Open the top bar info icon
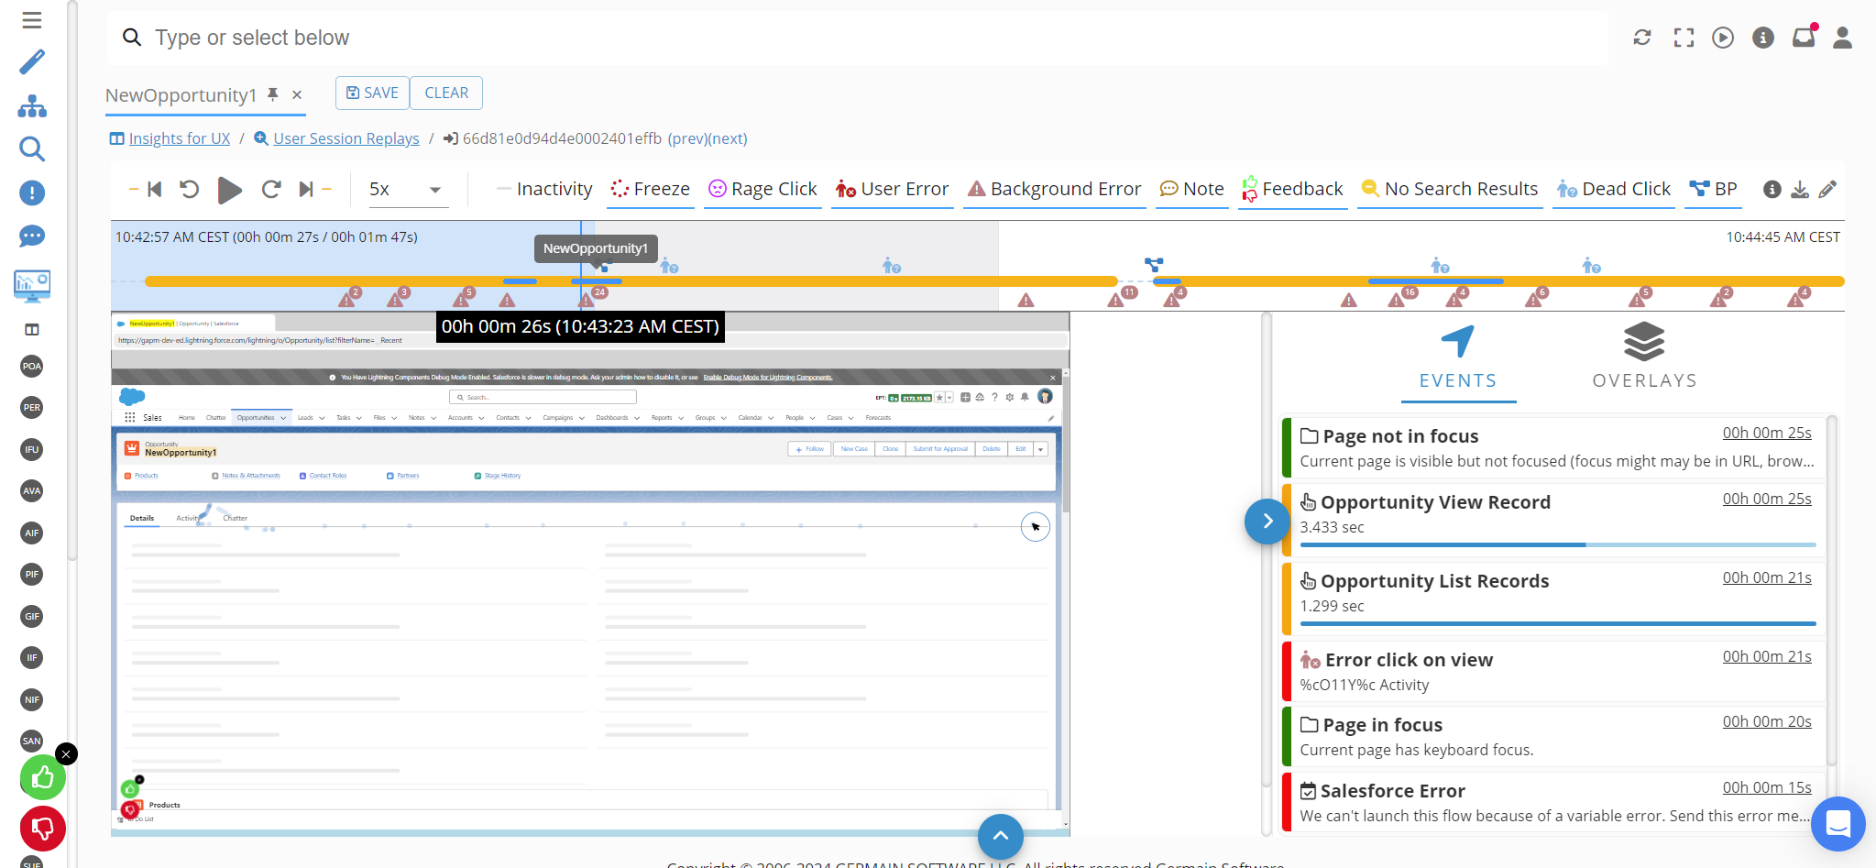 [1763, 38]
